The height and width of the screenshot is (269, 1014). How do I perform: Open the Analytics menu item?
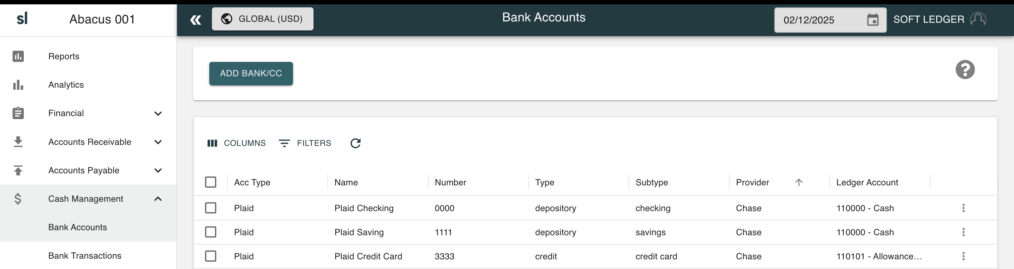66,85
